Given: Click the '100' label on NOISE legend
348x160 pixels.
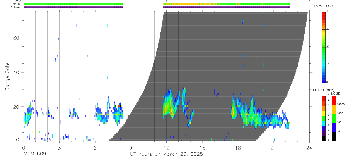Looking at the screenshot, I should point(339,122).
